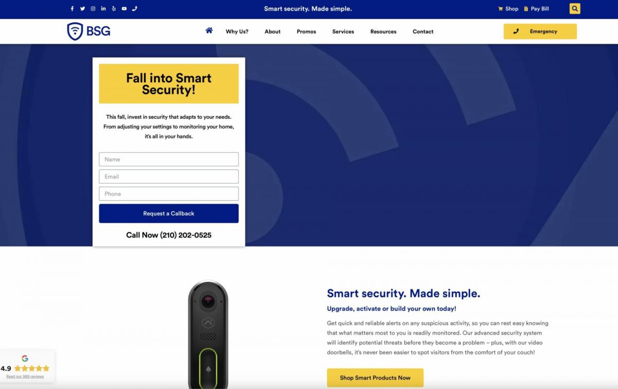This screenshot has width=618, height=389.
Task: Open the LinkedIn social icon
Action: [104, 9]
